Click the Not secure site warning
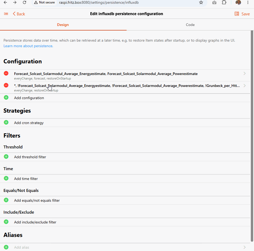The height and width of the screenshot is (251, 254). tap(44, 3)
